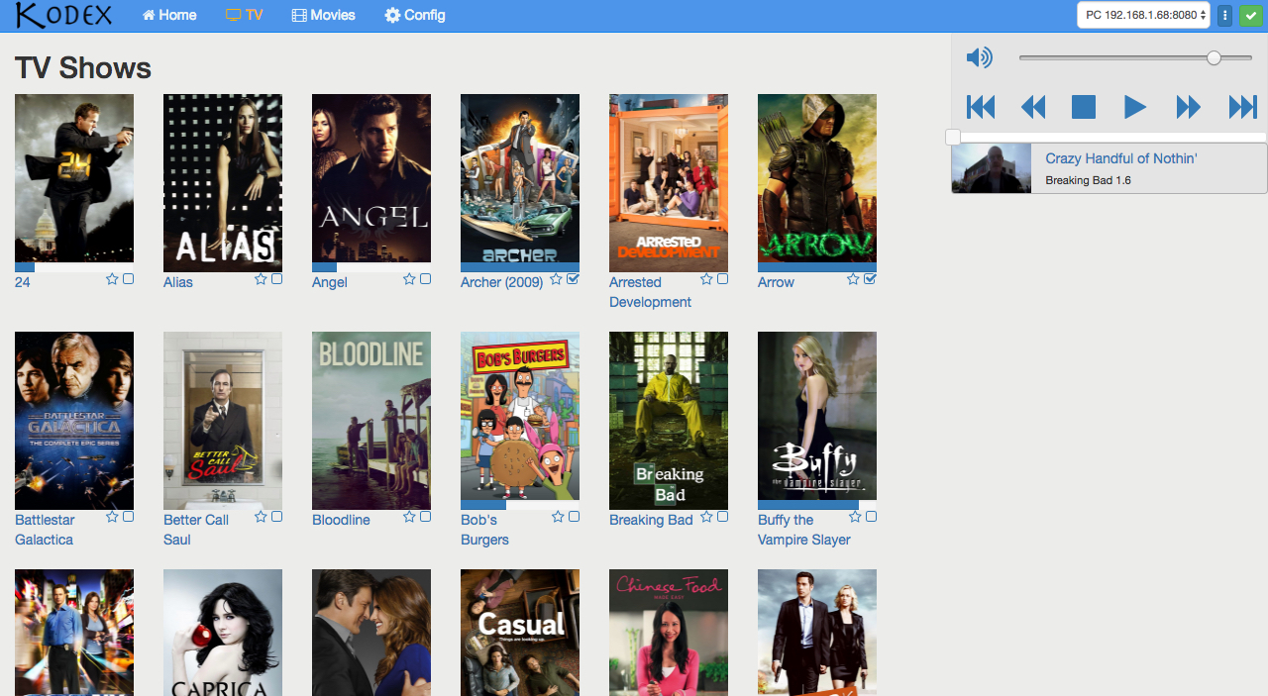
Task: Star Breaking Bad
Action: (x=706, y=517)
